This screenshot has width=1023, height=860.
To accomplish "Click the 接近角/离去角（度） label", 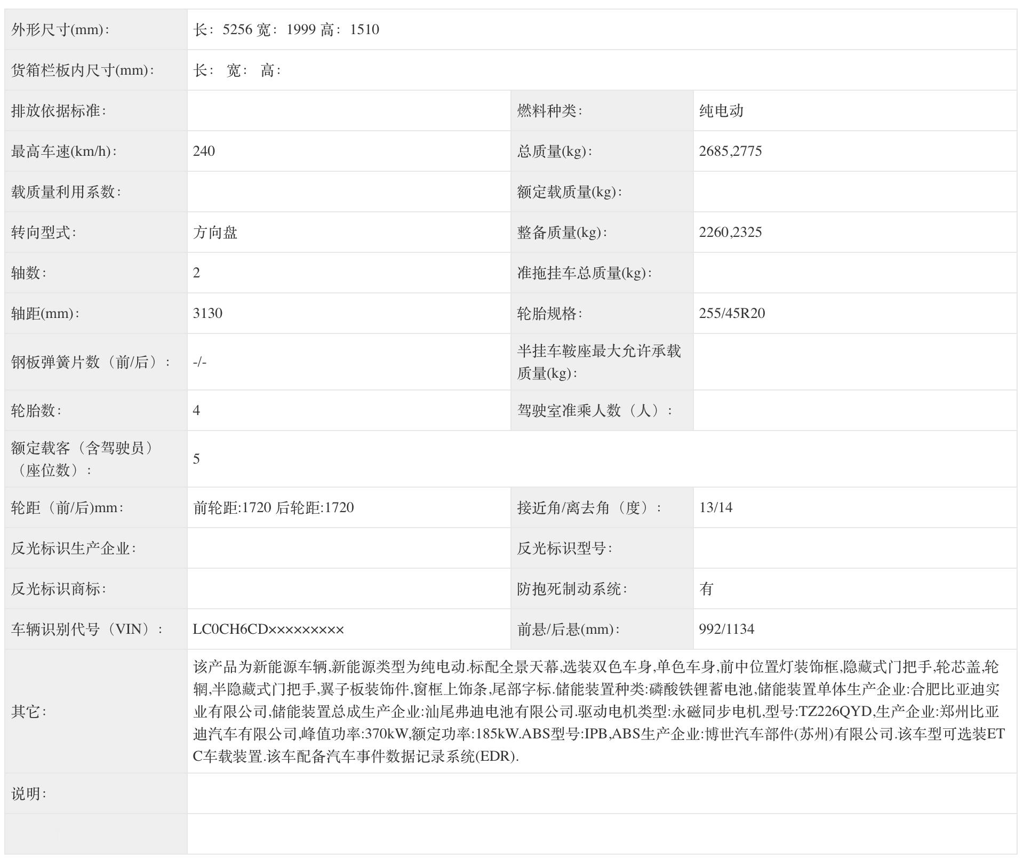I will pyautogui.click(x=589, y=507).
